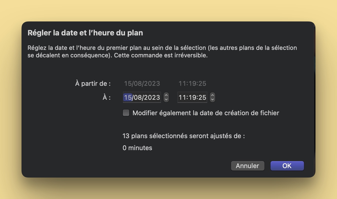Confirm the dialog with OK
This screenshot has height=199, width=337.
pyautogui.click(x=287, y=166)
